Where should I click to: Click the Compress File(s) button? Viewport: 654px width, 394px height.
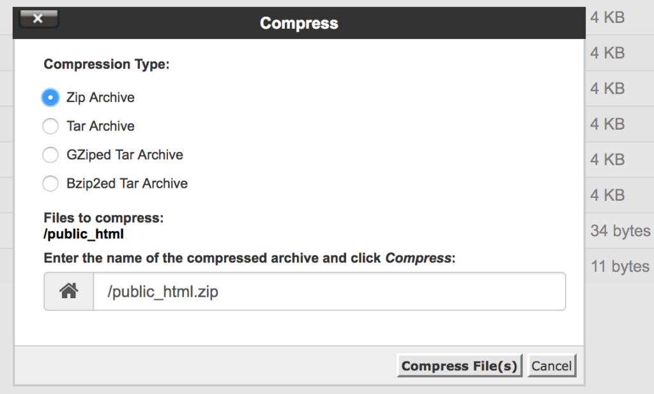coord(459,366)
